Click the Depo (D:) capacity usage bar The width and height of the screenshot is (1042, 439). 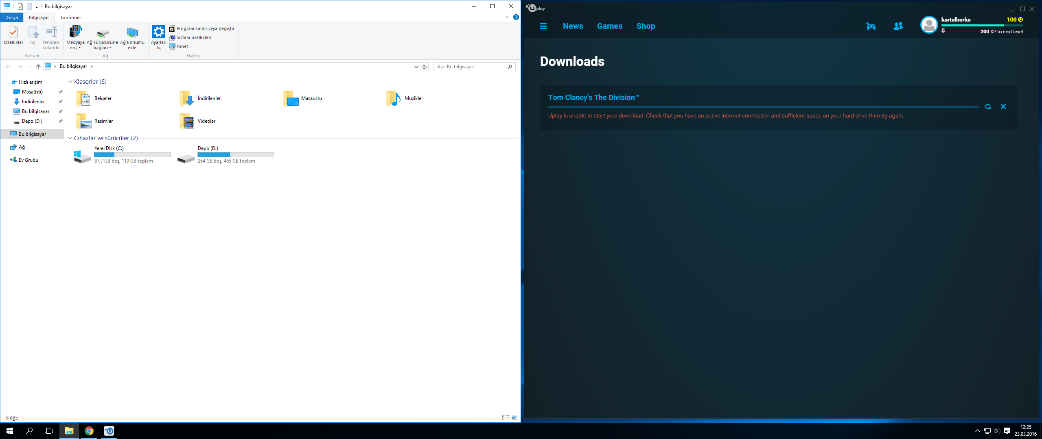tap(236, 155)
